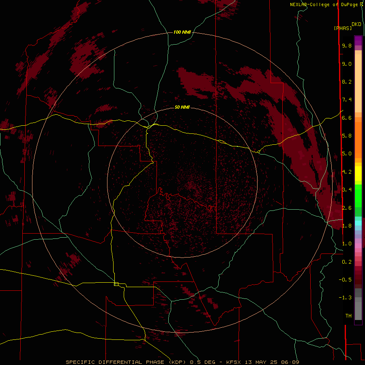The height and width of the screenshot is (365, 365).
Task: Pick the cyan segment of the color bar
Action: [x=358, y=223]
